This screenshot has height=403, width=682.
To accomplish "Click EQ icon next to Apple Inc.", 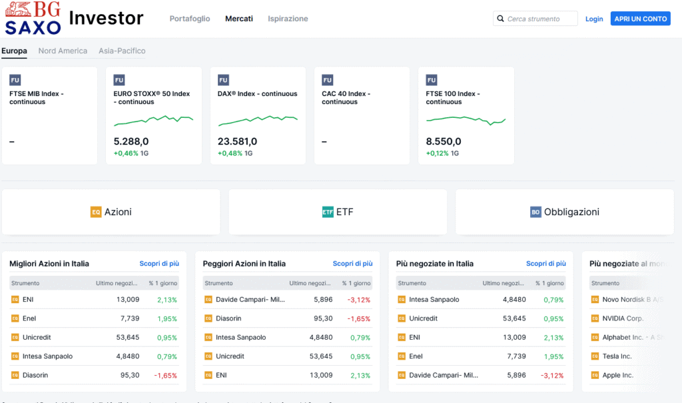I will 595,375.
